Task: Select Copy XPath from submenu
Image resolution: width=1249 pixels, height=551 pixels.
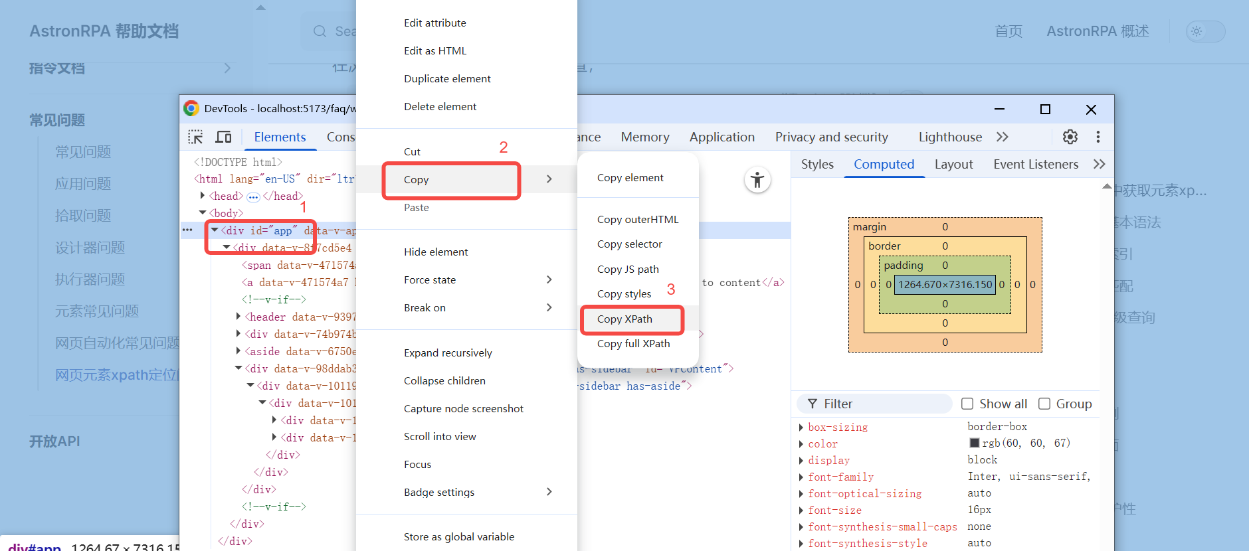Action: 624,319
